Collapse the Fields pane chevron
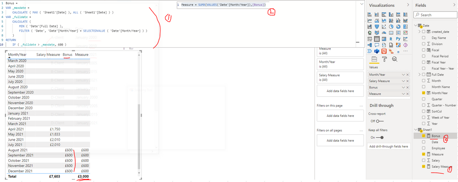This screenshot has height=182, width=458. [x=454, y=5]
